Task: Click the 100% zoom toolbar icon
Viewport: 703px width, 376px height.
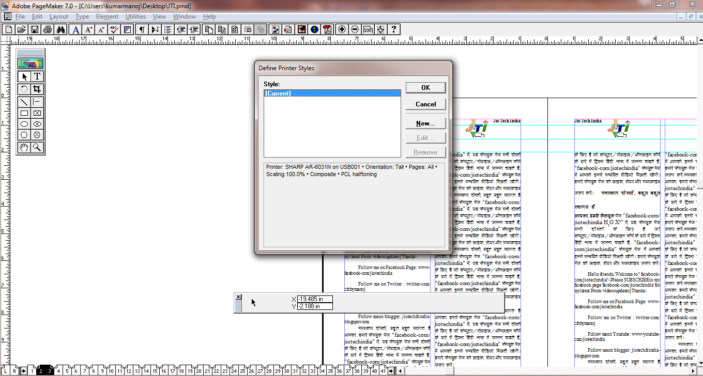Action: (368, 29)
